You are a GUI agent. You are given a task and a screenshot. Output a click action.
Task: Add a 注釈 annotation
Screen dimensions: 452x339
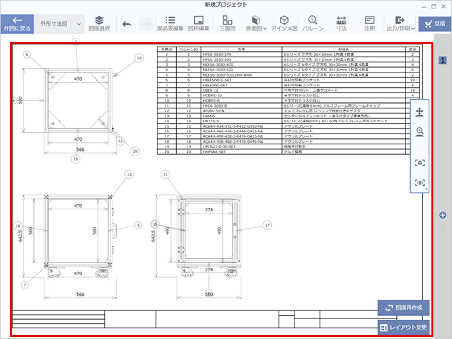(370, 24)
